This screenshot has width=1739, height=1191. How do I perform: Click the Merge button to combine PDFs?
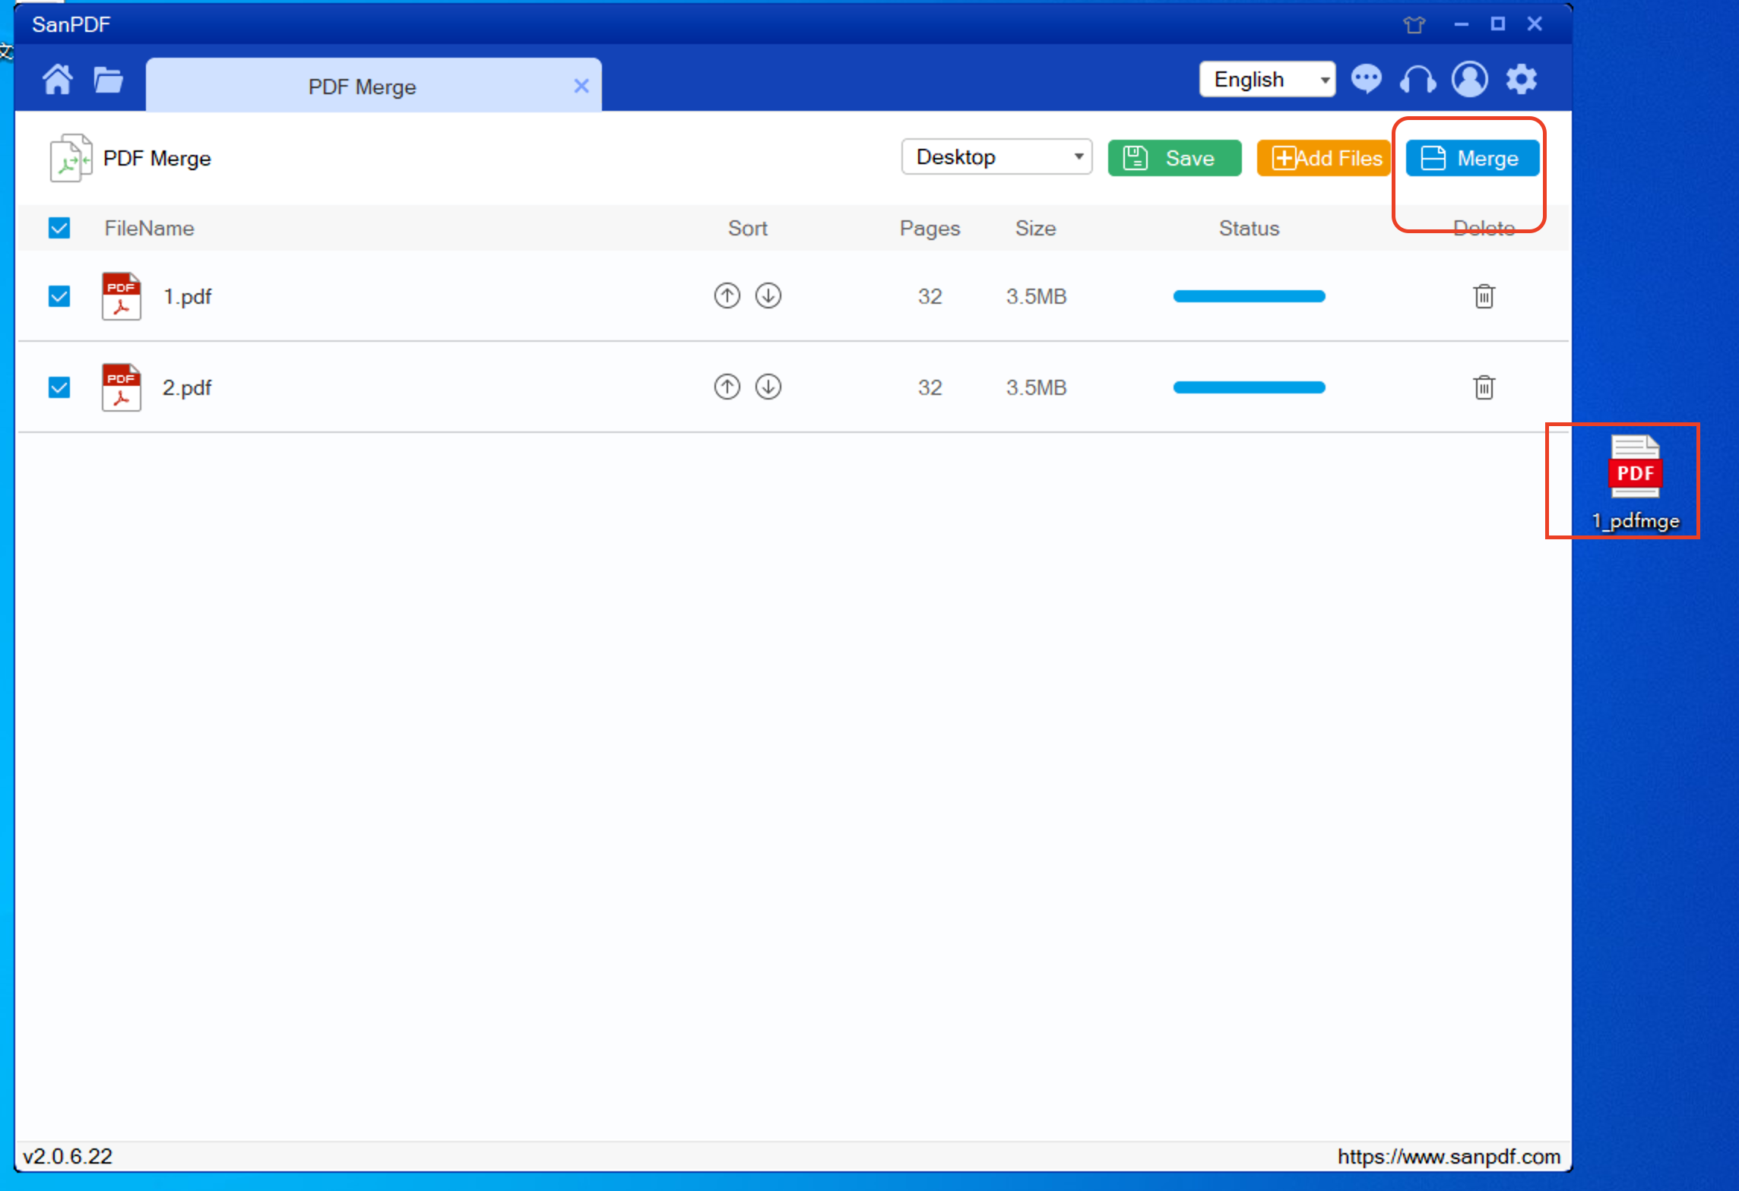coord(1471,157)
